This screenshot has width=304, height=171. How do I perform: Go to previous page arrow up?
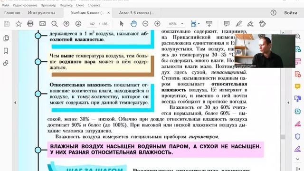pyautogui.click(x=66, y=24)
